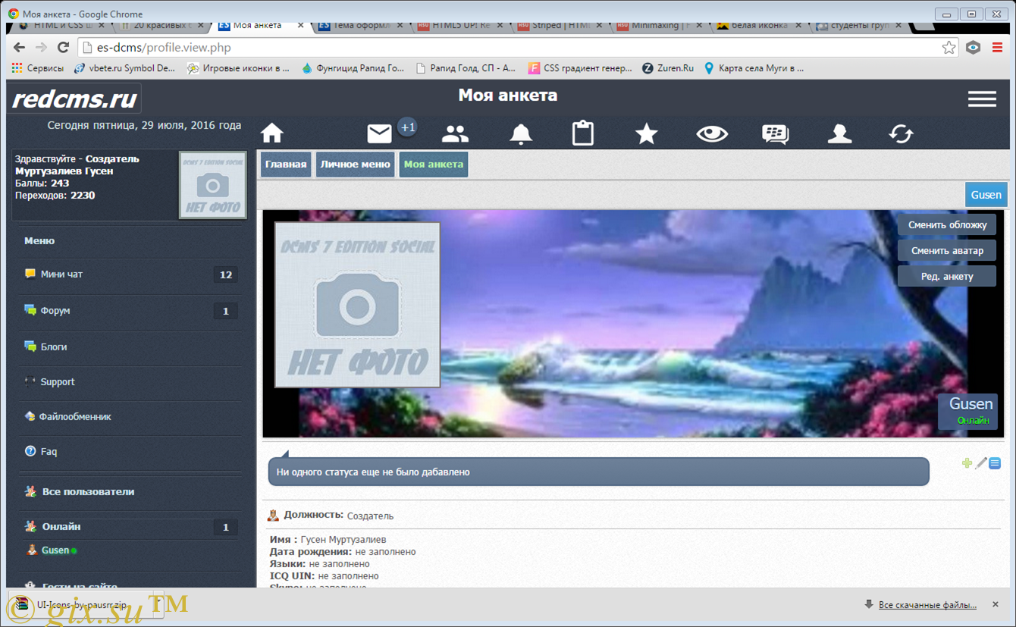1016x627 pixels.
Task: Open the user profile silhouette icon
Action: click(x=839, y=134)
